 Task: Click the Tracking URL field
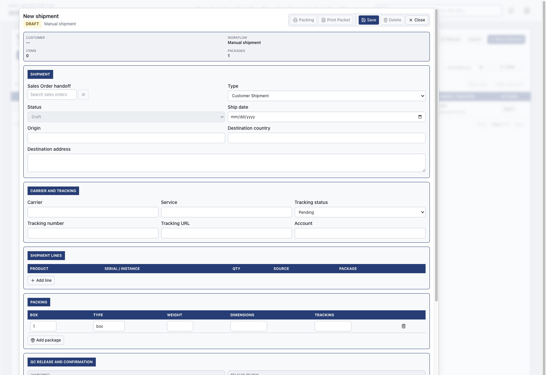(x=226, y=233)
